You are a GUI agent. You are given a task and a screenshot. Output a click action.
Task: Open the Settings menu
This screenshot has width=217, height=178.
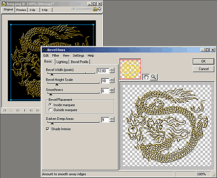click(x=78, y=55)
